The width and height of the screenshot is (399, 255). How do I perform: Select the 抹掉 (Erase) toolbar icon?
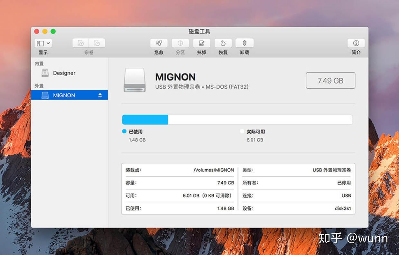(x=201, y=43)
